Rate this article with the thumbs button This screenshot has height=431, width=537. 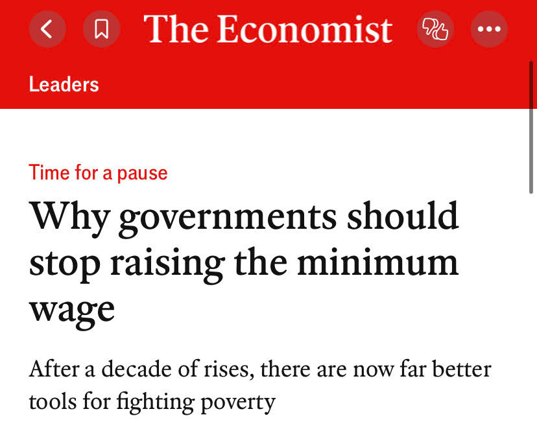(x=435, y=29)
